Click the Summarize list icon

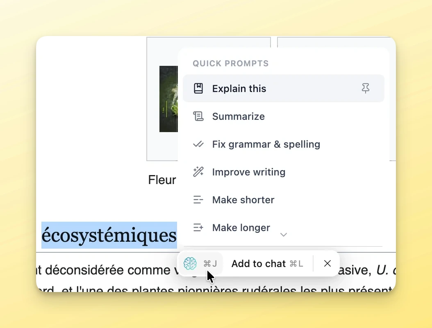click(x=198, y=116)
